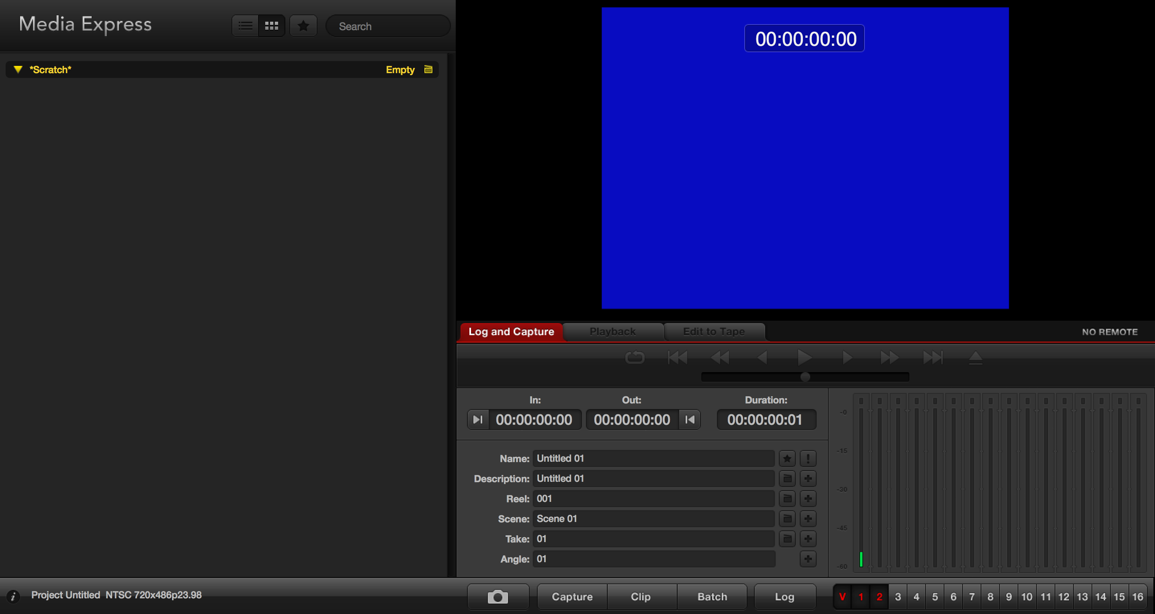Click the Batch capture button
Screen dimensions: 1155x614
coord(712,597)
